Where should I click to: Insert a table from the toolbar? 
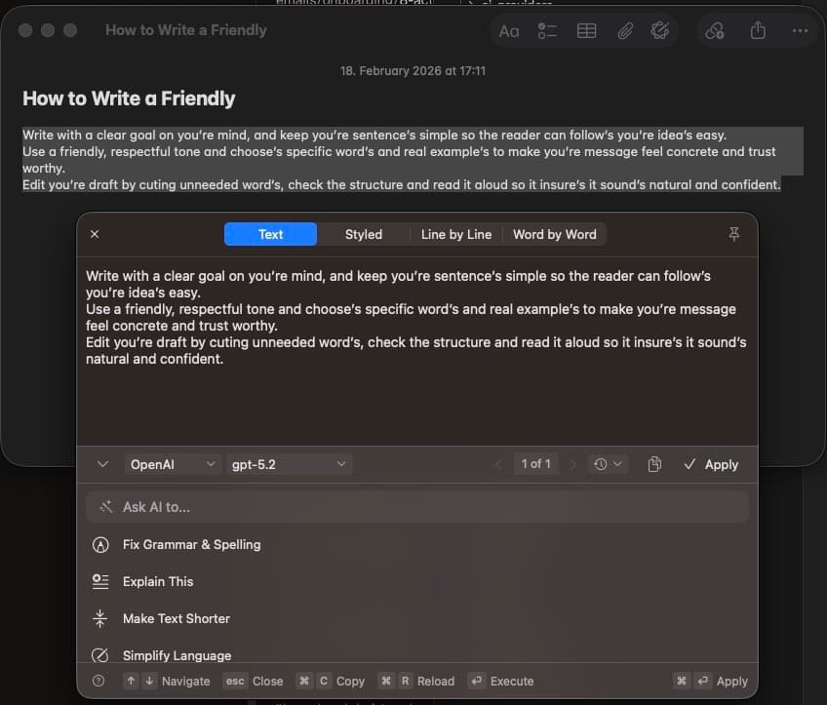coord(586,30)
